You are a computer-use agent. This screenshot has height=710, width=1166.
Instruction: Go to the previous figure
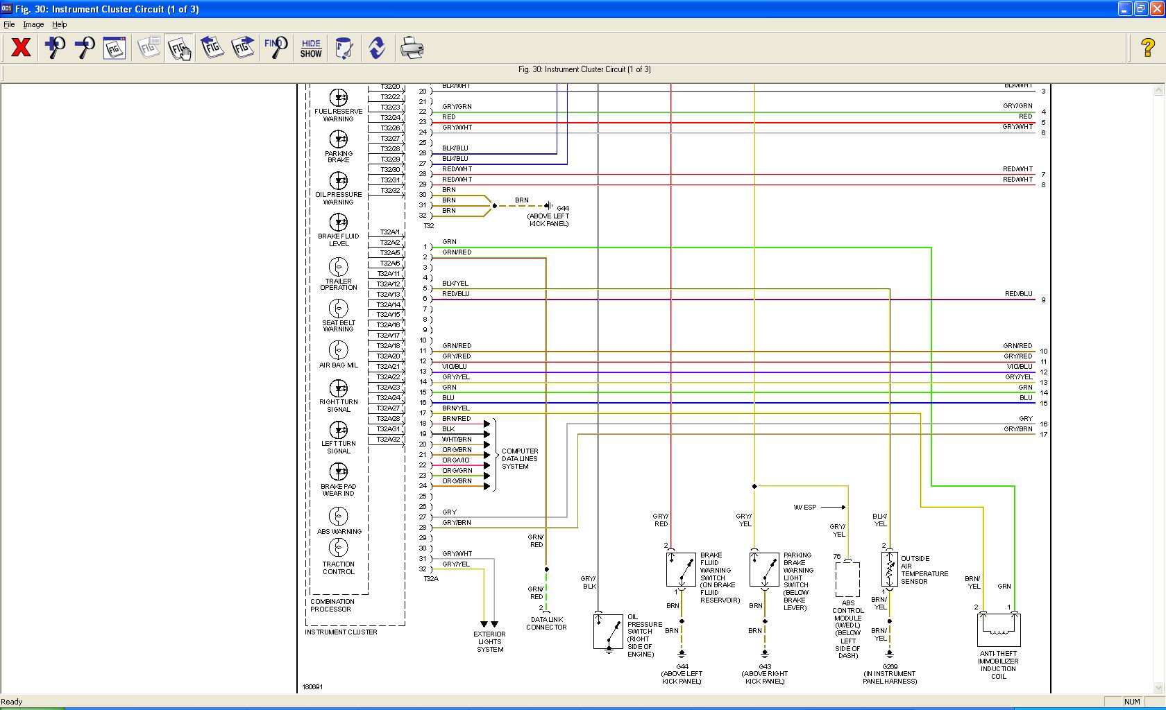tap(212, 48)
